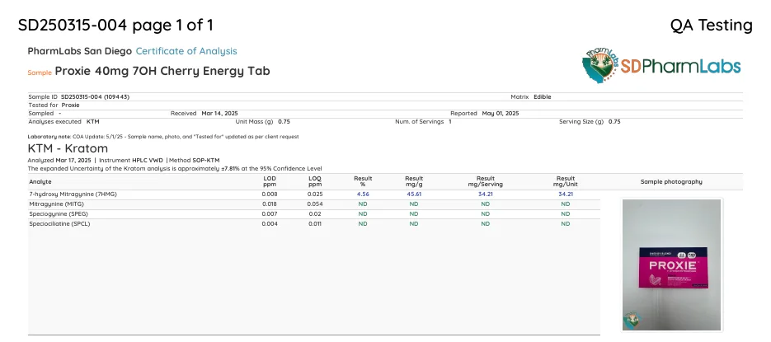The width and height of the screenshot is (771, 342).
Task: Select sample name Proxie 40mg 7OH Cherry Energy Tab
Action: [x=162, y=71]
